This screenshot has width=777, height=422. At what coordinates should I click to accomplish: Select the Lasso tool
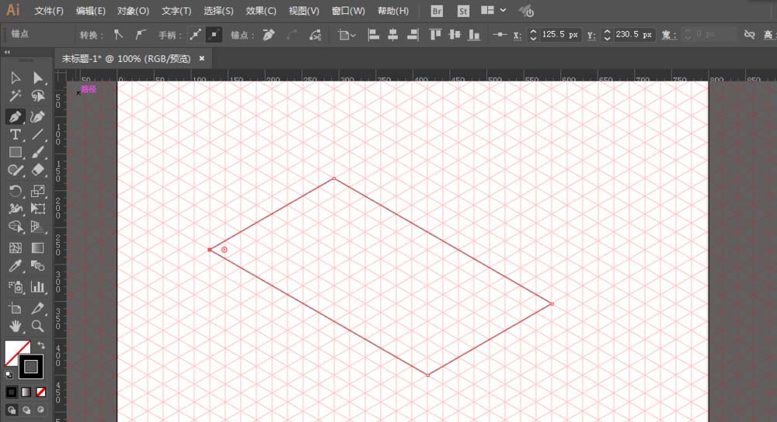point(37,96)
